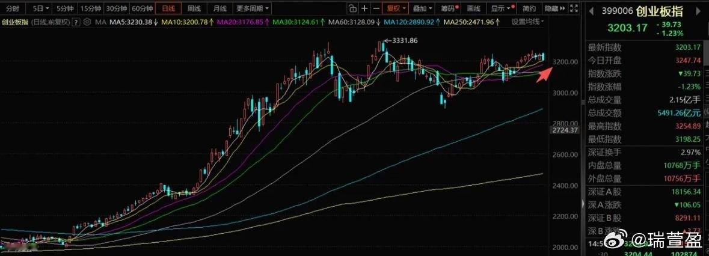
Task: Click the 深证换手 2.97% row
Action: tap(644, 153)
